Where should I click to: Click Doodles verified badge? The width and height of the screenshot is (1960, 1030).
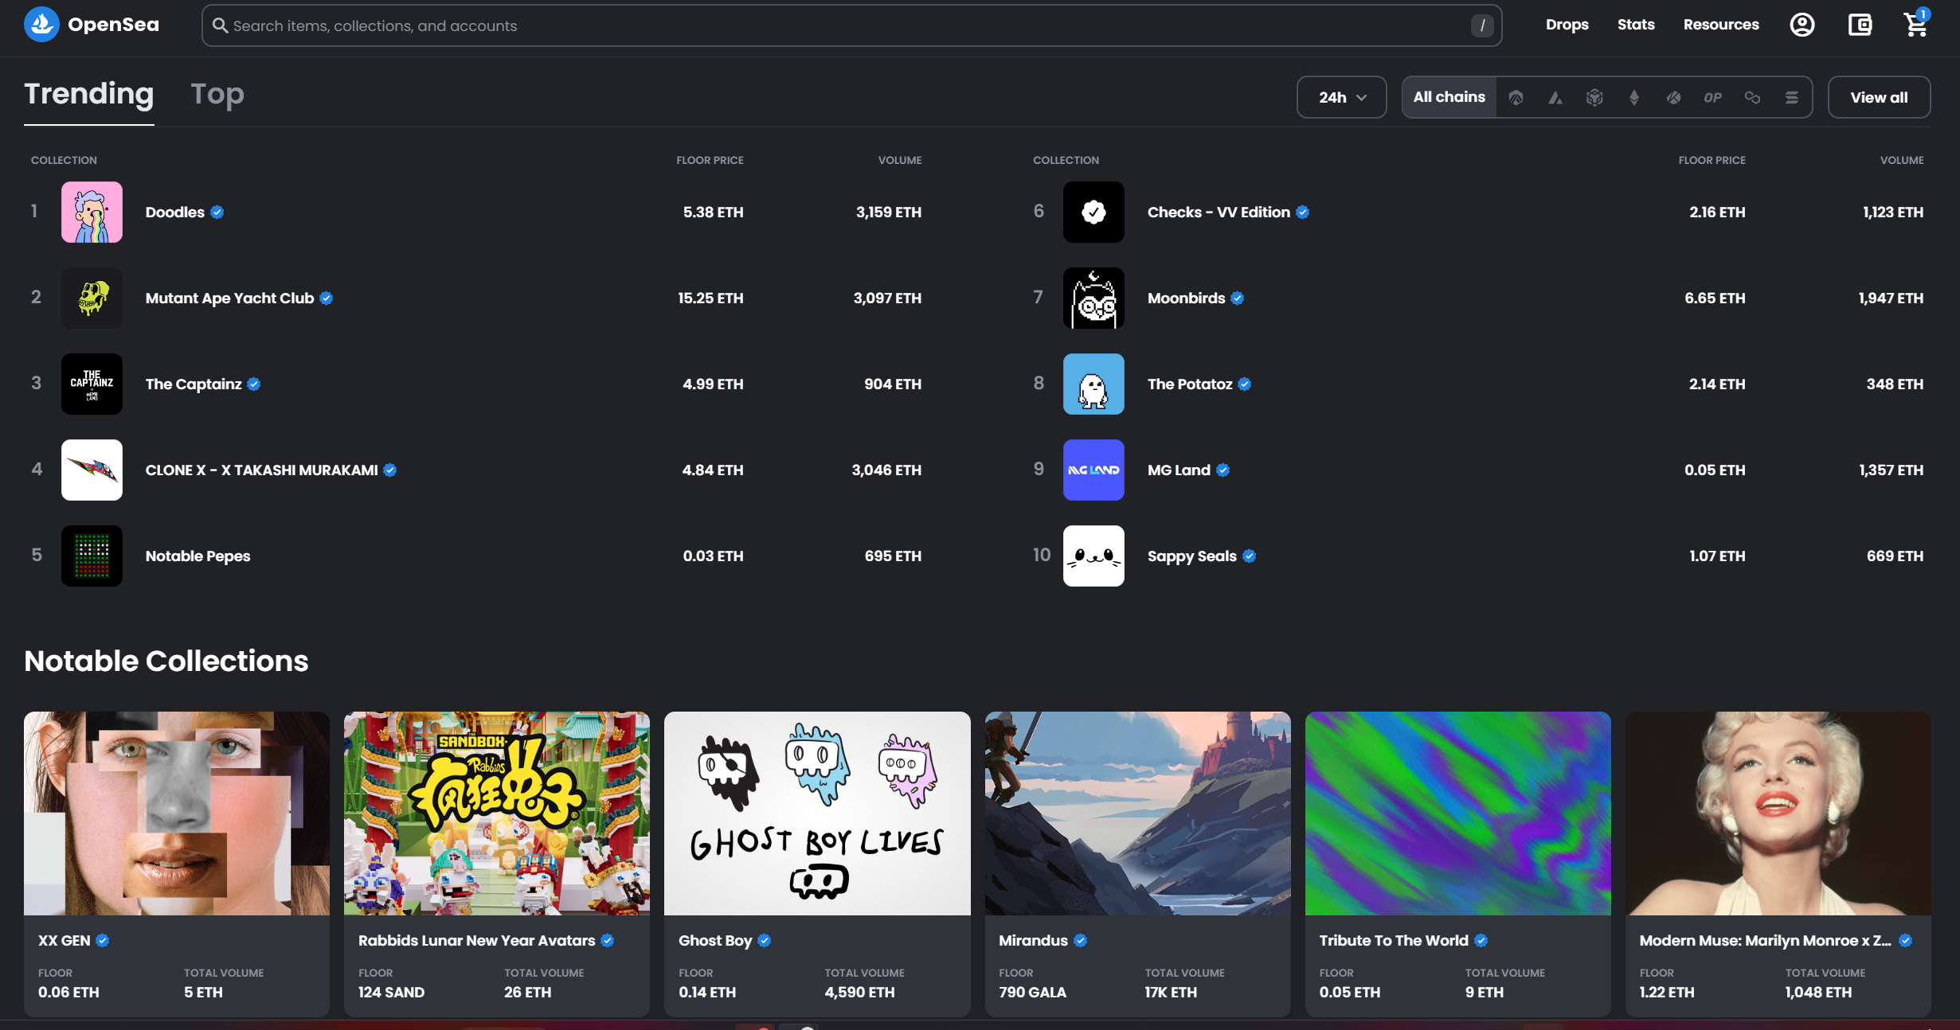coord(217,213)
